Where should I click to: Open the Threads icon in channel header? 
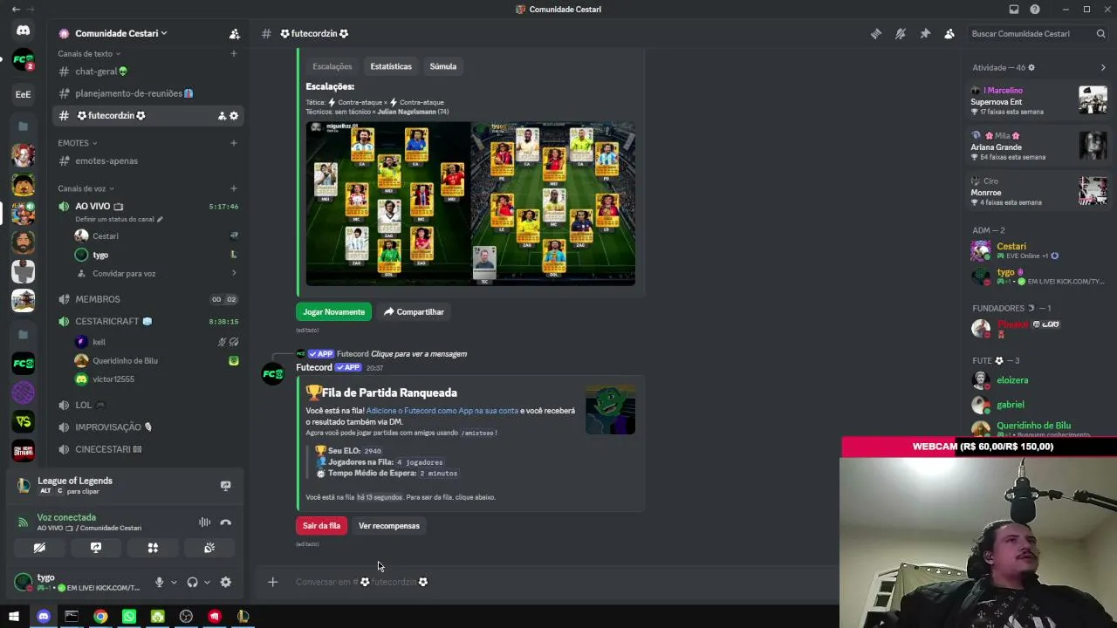coord(876,34)
